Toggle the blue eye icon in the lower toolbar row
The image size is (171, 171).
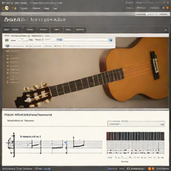point(7,46)
